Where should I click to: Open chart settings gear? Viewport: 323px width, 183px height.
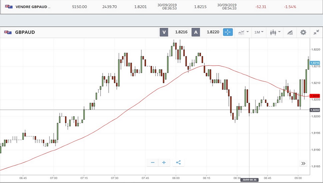click(303, 32)
